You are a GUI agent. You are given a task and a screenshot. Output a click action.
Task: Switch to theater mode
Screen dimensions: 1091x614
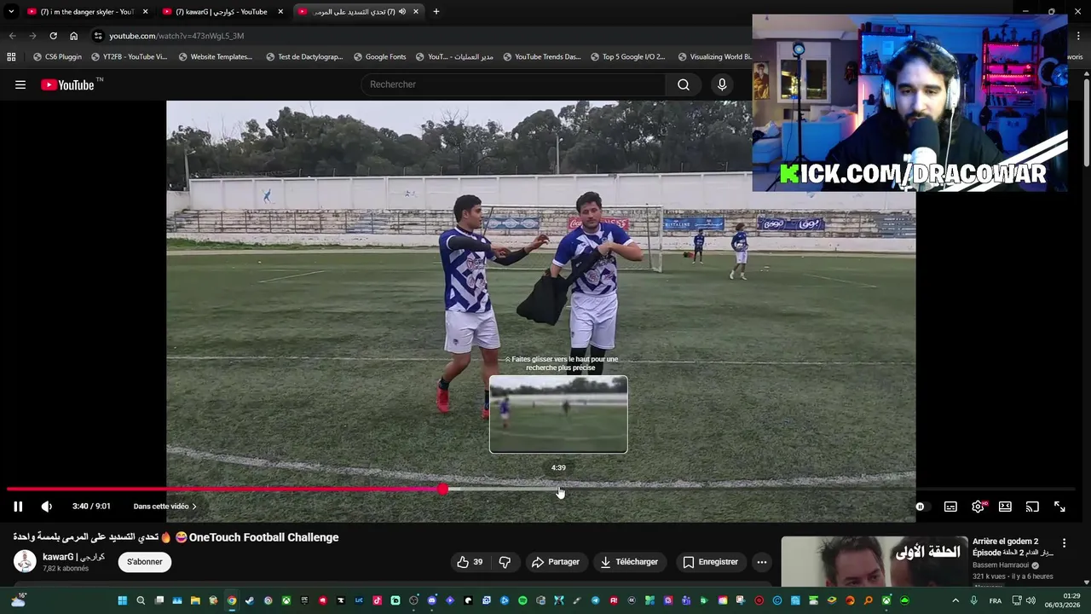coord(1005,507)
